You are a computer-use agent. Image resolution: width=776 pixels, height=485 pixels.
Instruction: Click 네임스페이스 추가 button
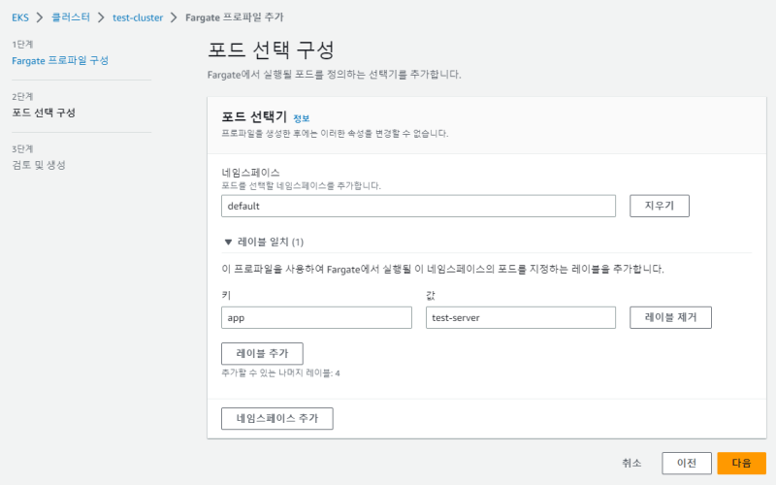[x=277, y=418]
